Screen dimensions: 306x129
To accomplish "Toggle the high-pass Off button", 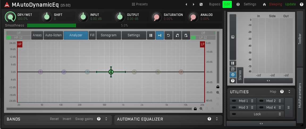I will 19,33.
